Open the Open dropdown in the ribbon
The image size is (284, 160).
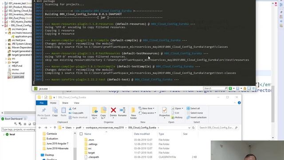177,108
